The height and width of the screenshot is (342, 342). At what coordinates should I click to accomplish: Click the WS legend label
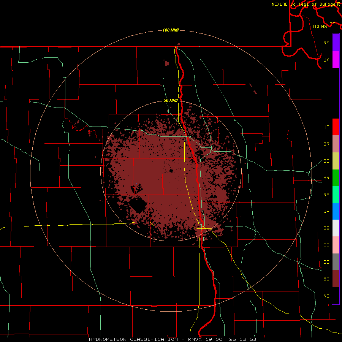(x=326, y=211)
